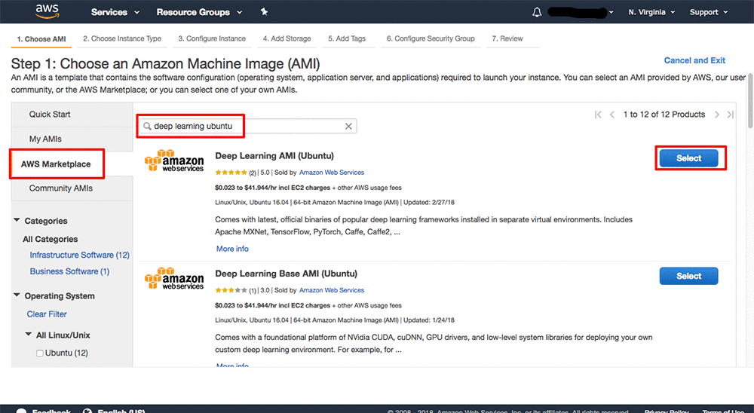Select the Deep Learning AMI (Ubuntu)
The height and width of the screenshot is (413, 754).
pyautogui.click(x=688, y=158)
